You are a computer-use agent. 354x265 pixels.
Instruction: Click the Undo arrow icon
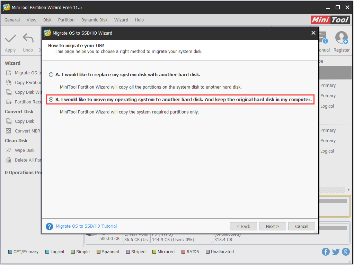(28, 38)
